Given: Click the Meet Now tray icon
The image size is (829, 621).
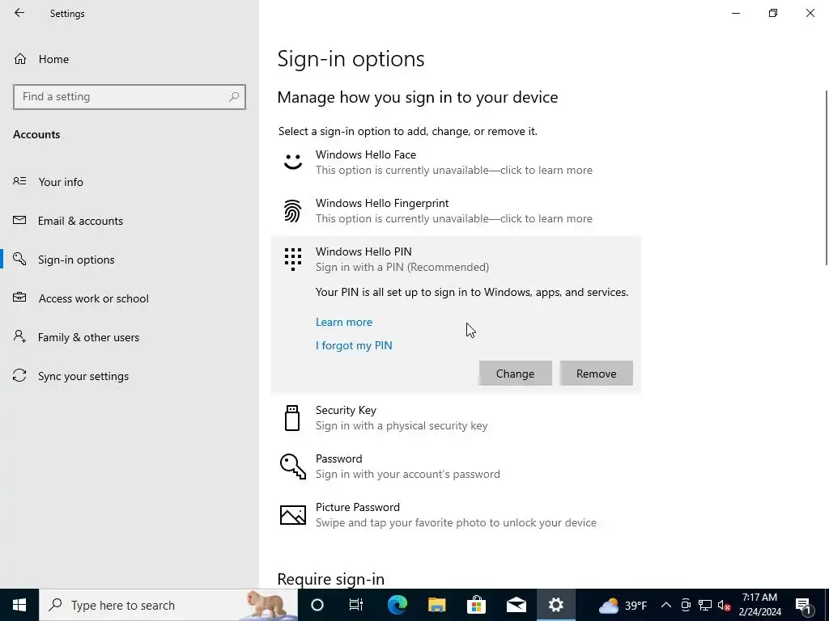Looking at the screenshot, I should (686, 605).
